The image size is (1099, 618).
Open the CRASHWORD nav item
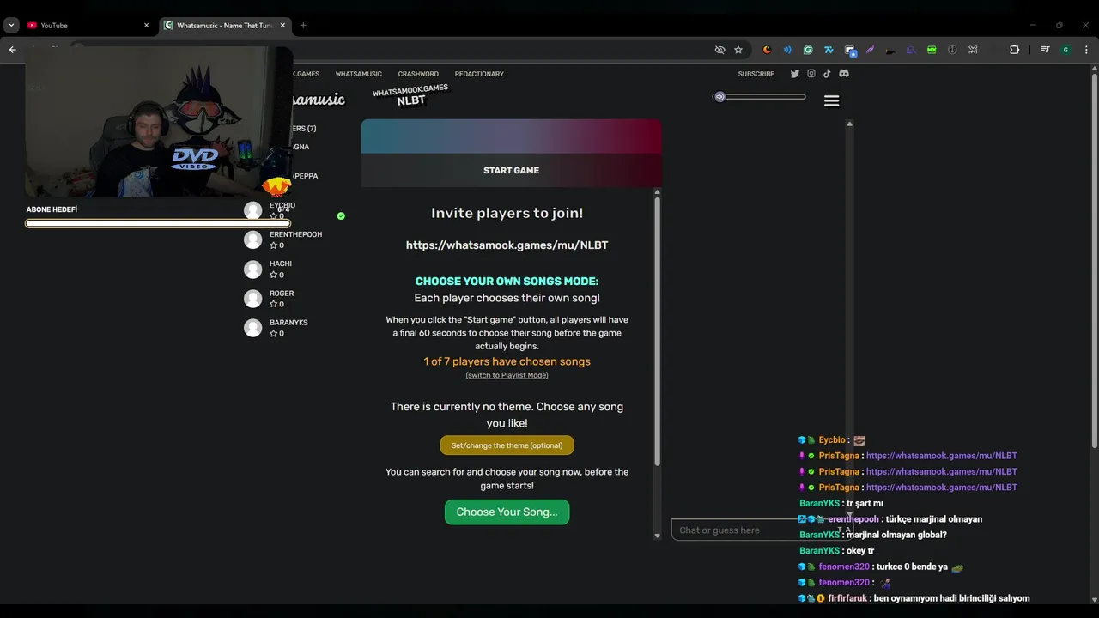(x=418, y=74)
